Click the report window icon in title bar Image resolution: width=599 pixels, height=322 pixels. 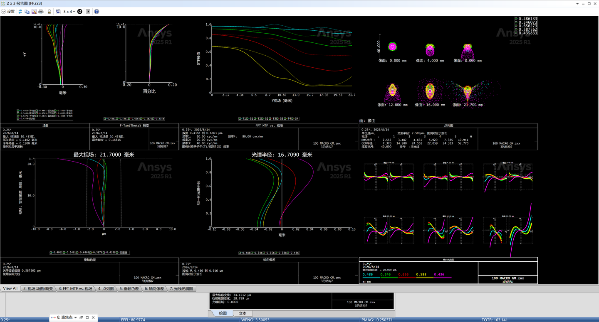pos(3,3)
